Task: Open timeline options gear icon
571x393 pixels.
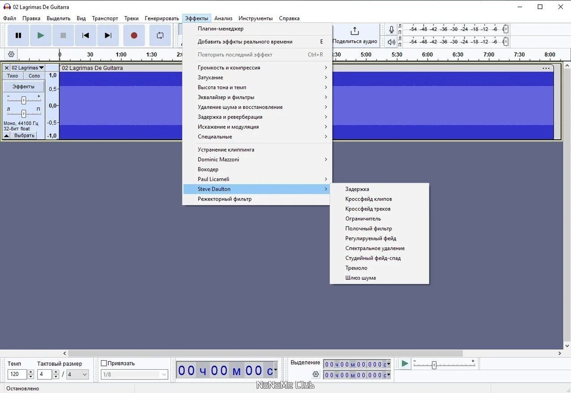Action: point(11,54)
